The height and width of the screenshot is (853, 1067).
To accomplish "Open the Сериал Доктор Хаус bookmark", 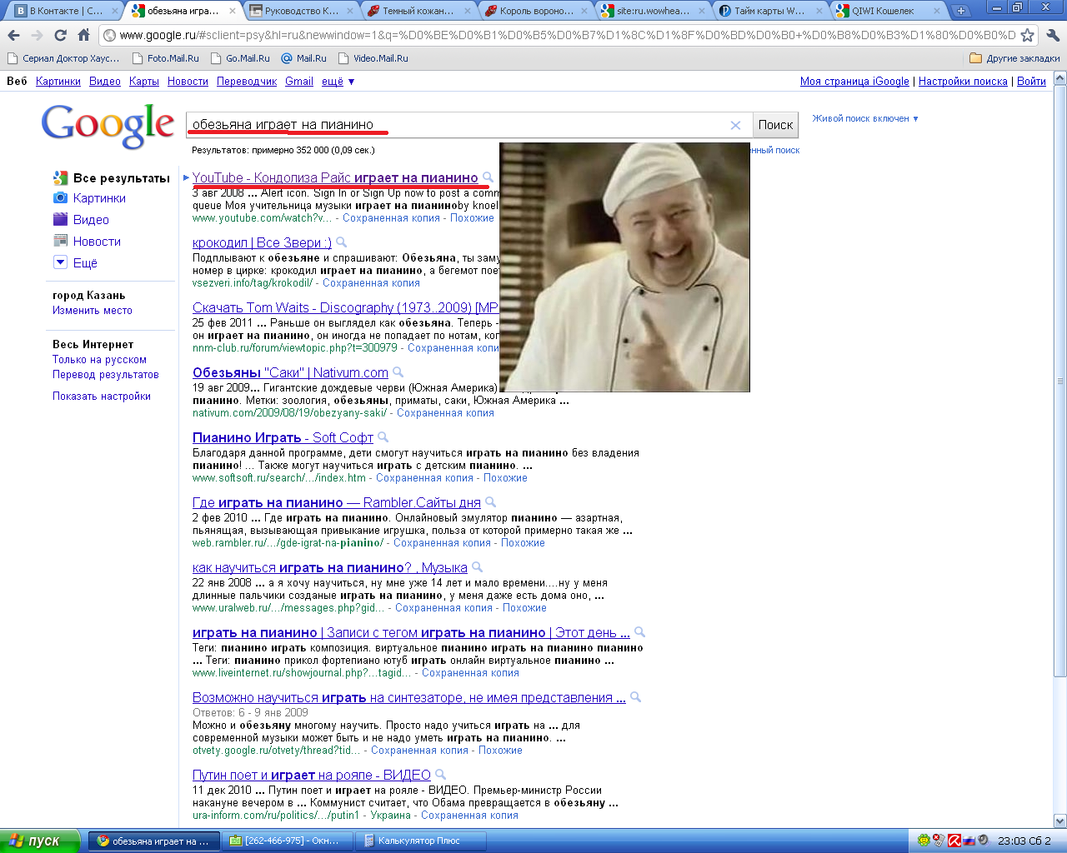I will pos(63,58).
